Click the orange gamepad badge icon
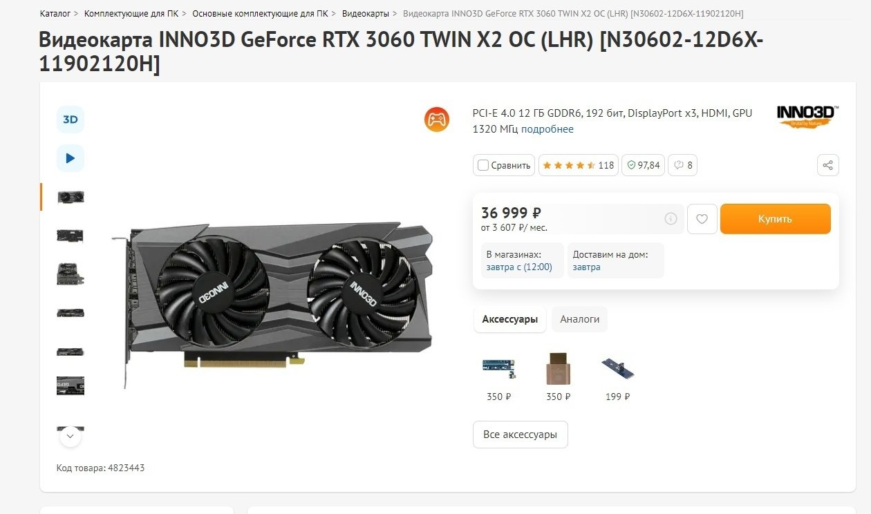871x514 pixels. coord(437,120)
